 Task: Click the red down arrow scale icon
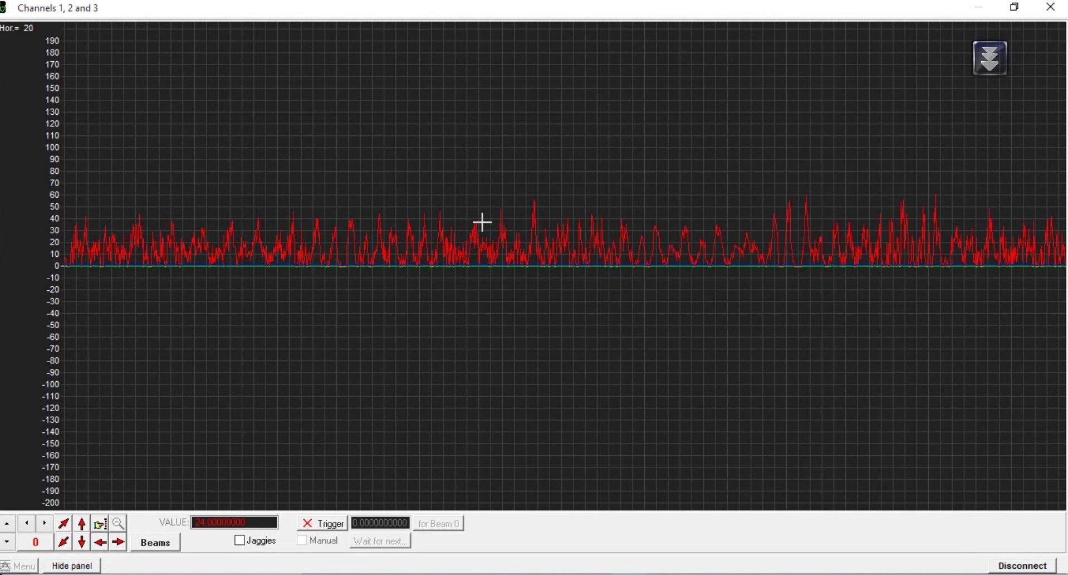pyautogui.click(x=81, y=542)
